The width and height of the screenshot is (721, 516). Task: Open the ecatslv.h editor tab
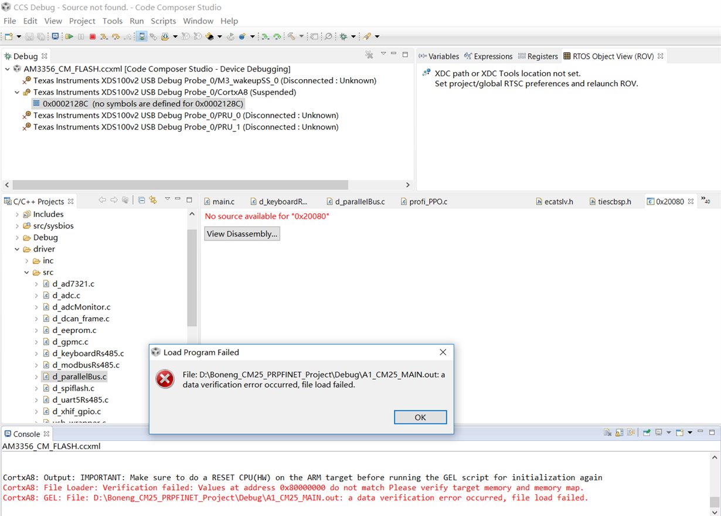click(555, 202)
